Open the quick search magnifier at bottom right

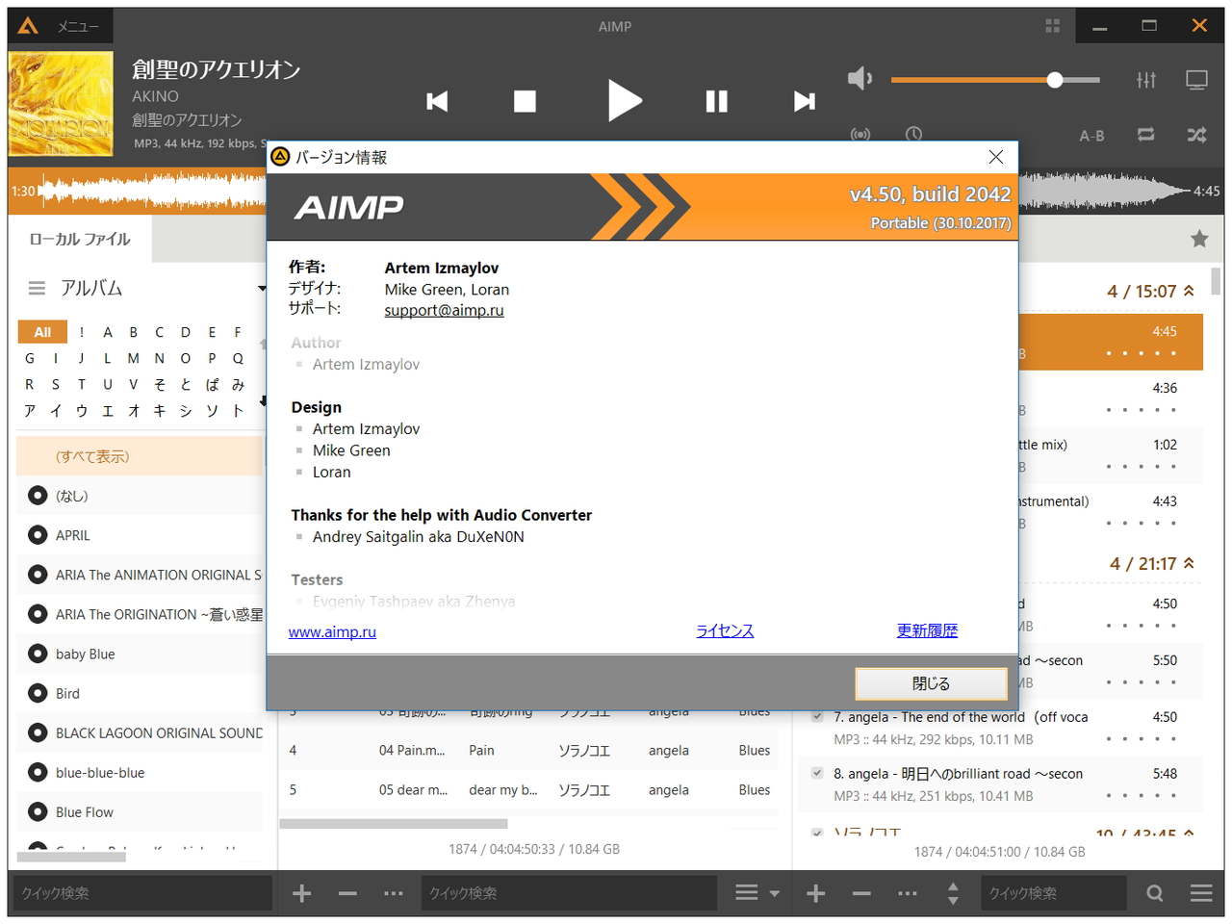[1154, 892]
